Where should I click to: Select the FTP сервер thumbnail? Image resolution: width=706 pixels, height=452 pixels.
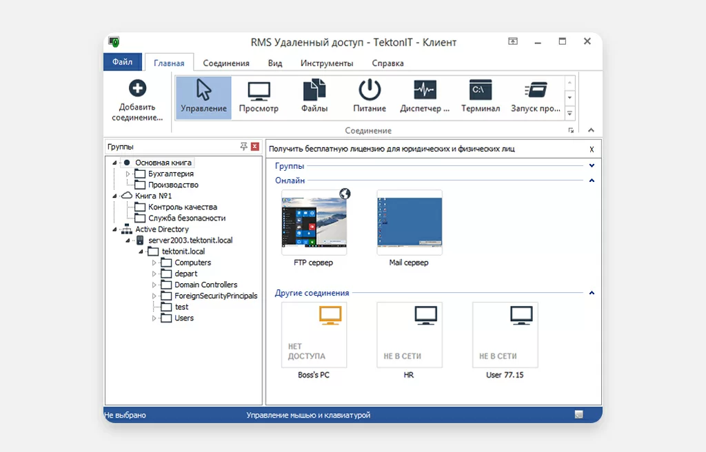tap(314, 223)
